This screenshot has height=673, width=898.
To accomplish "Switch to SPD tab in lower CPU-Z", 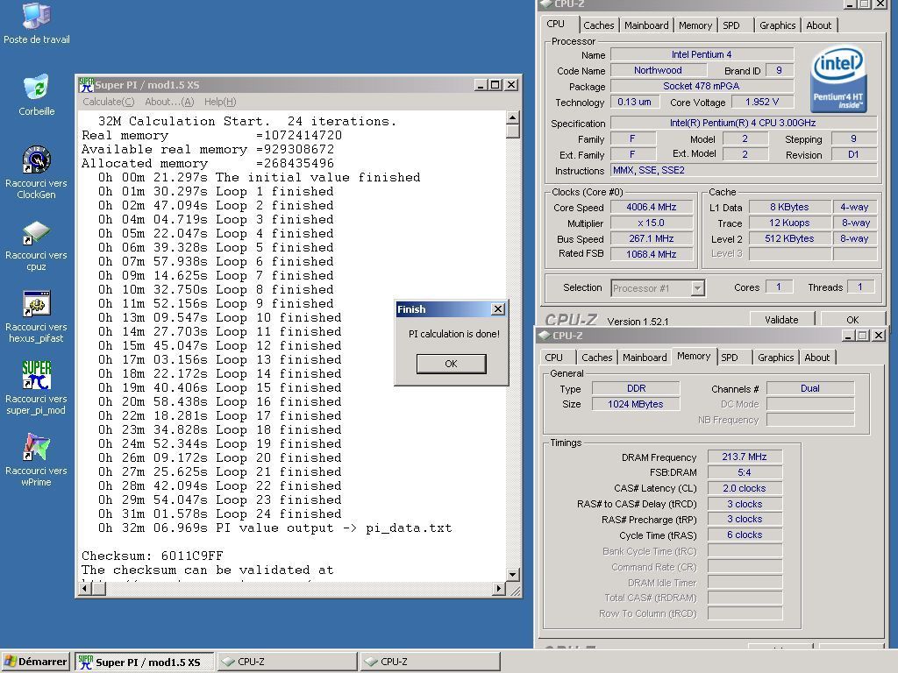I will (730, 358).
